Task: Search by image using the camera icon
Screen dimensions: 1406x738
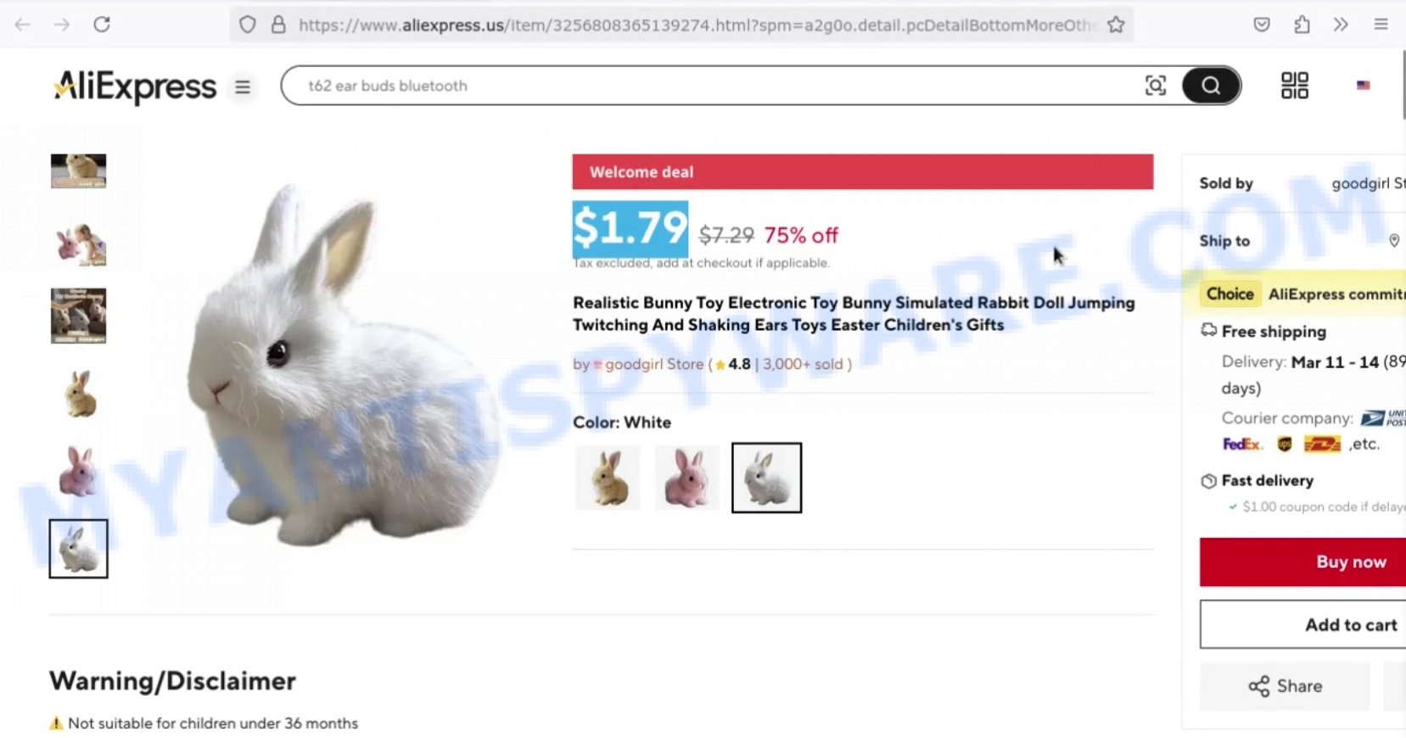Action: [x=1155, y=86]
